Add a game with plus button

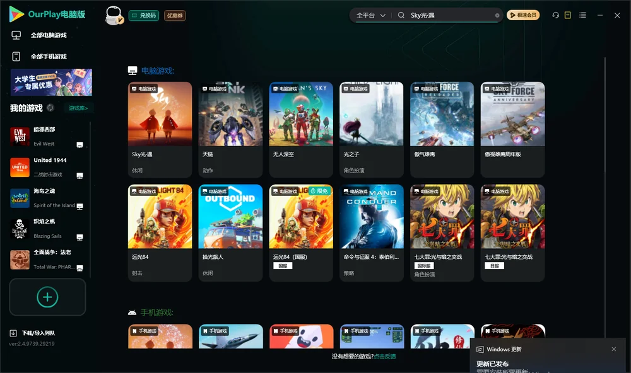point(47,297)
